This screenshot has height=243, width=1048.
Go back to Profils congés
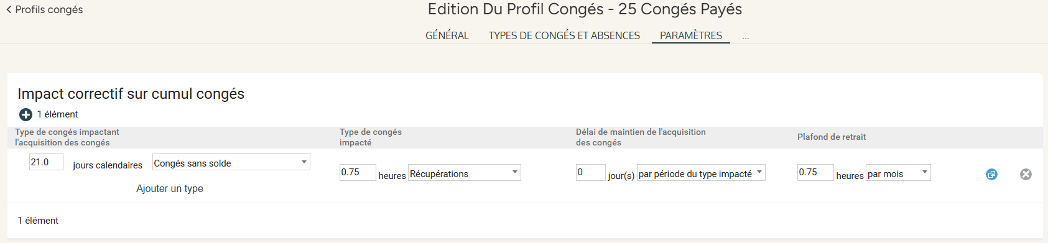pos(44,9)
